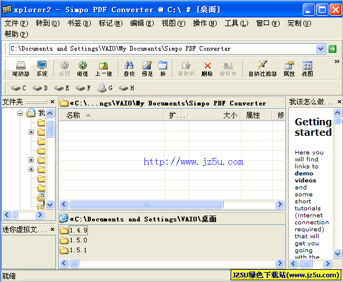The width and height of the screenshot is (343, 282).
Task: Click the folder tree scroll down arrow
Action: 50,205
